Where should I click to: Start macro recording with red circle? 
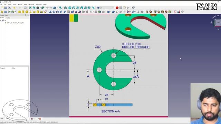(117, 8)
